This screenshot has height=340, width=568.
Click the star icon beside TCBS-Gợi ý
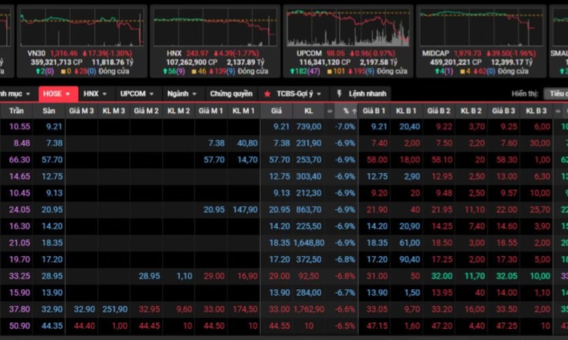pyautogui.click(x=267, y=94)
